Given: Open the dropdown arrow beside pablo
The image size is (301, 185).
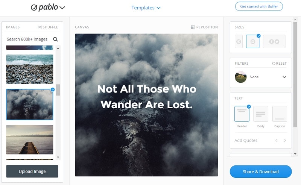Looking at the screenshot, I should coord(62,8).
